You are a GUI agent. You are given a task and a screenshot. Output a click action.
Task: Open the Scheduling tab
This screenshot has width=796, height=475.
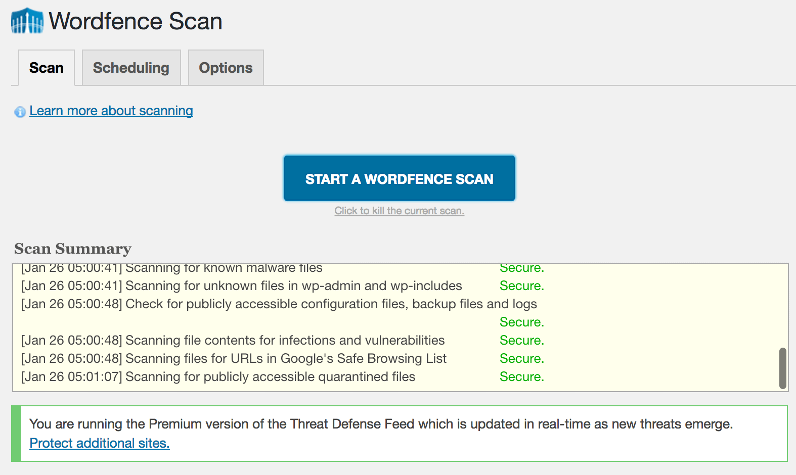click(x=131, y=68)
